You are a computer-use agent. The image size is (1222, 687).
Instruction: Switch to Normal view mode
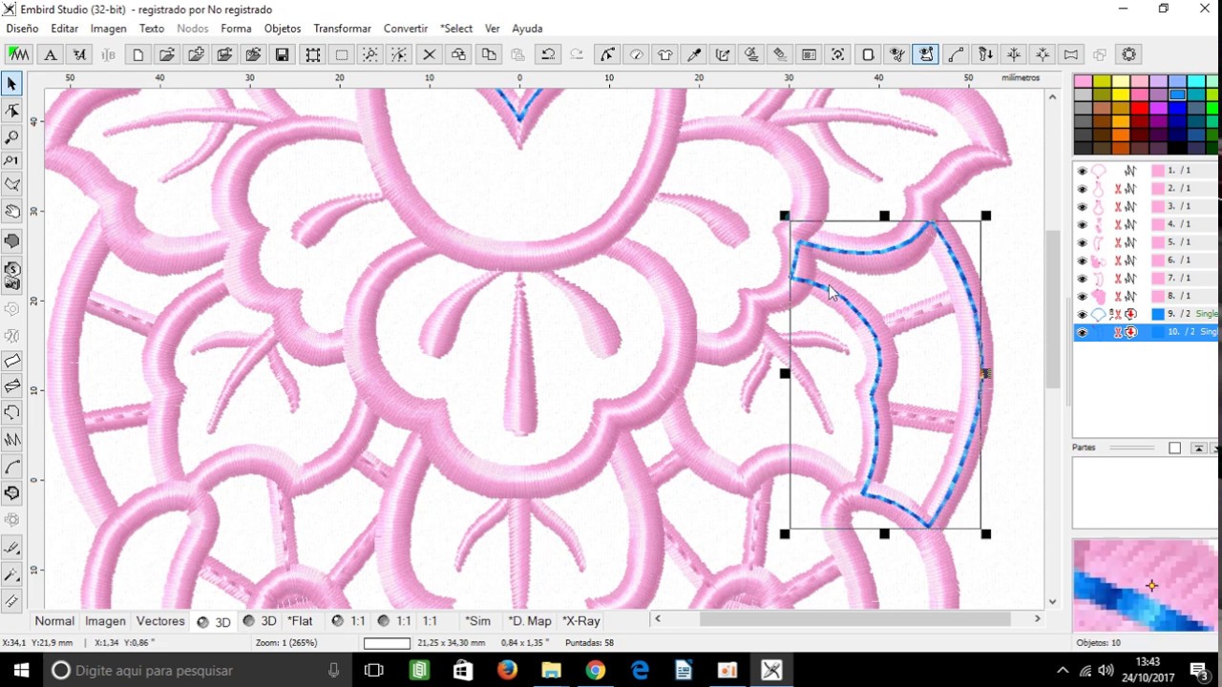click(54, 621)
